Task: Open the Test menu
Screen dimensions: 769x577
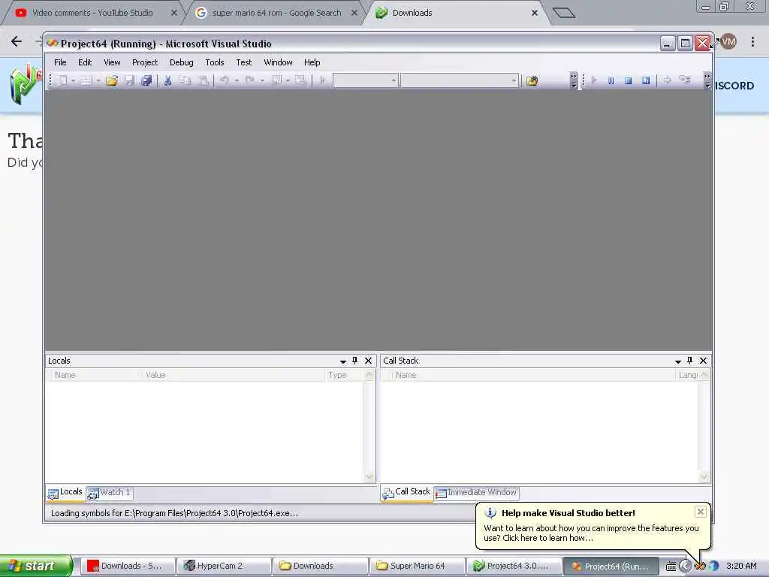Action: (x=244, y=62)
